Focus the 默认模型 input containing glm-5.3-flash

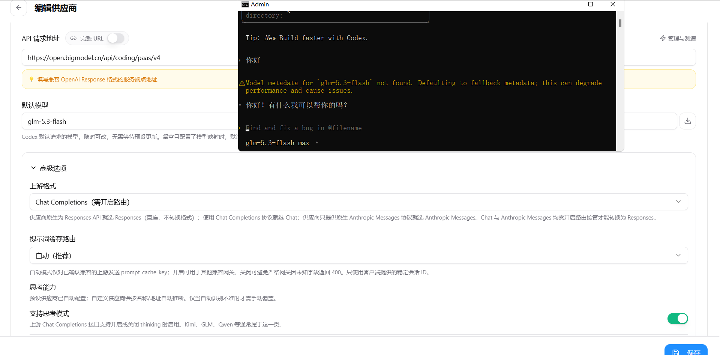(130, 122)
